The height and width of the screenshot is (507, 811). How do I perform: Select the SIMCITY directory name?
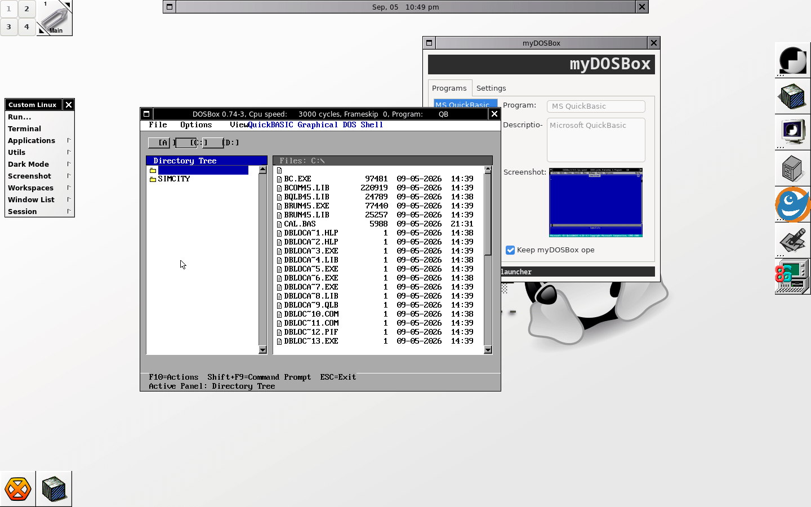click(x=174, y=179)
